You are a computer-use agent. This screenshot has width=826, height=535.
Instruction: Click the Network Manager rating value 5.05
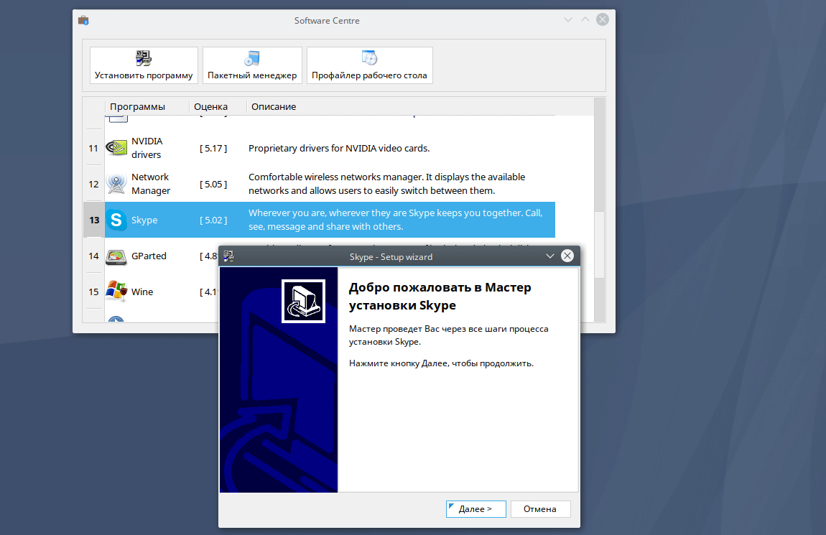[x=213, y=184]
